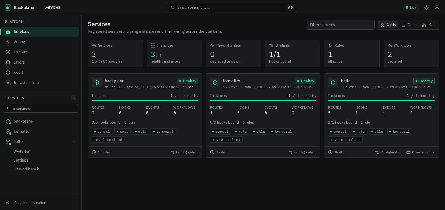Click the formatter card cube icon

215,82
